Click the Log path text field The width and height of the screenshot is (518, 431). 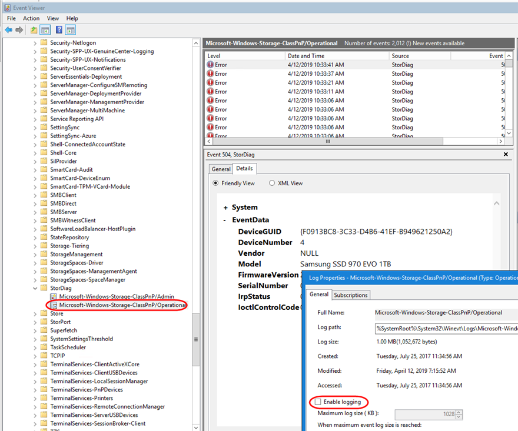tap(446, 328)
